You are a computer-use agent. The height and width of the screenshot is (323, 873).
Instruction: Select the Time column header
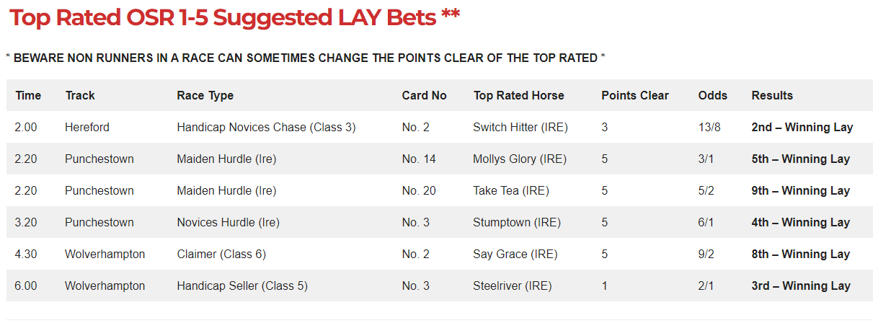tap(28, 95)
